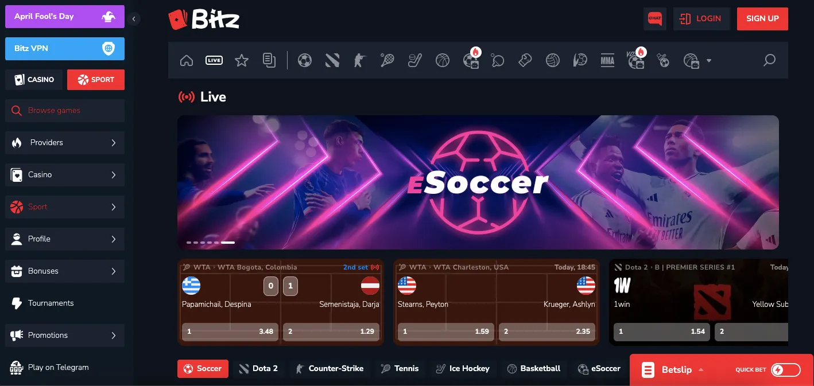Viewport: 814px width, 386px height.
Task: Open the eSoccer promotional banner
Action: [478, 182]
